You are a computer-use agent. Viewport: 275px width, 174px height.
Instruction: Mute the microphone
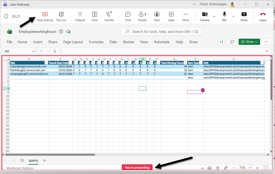pyautogui.click(x=224, y=16)
